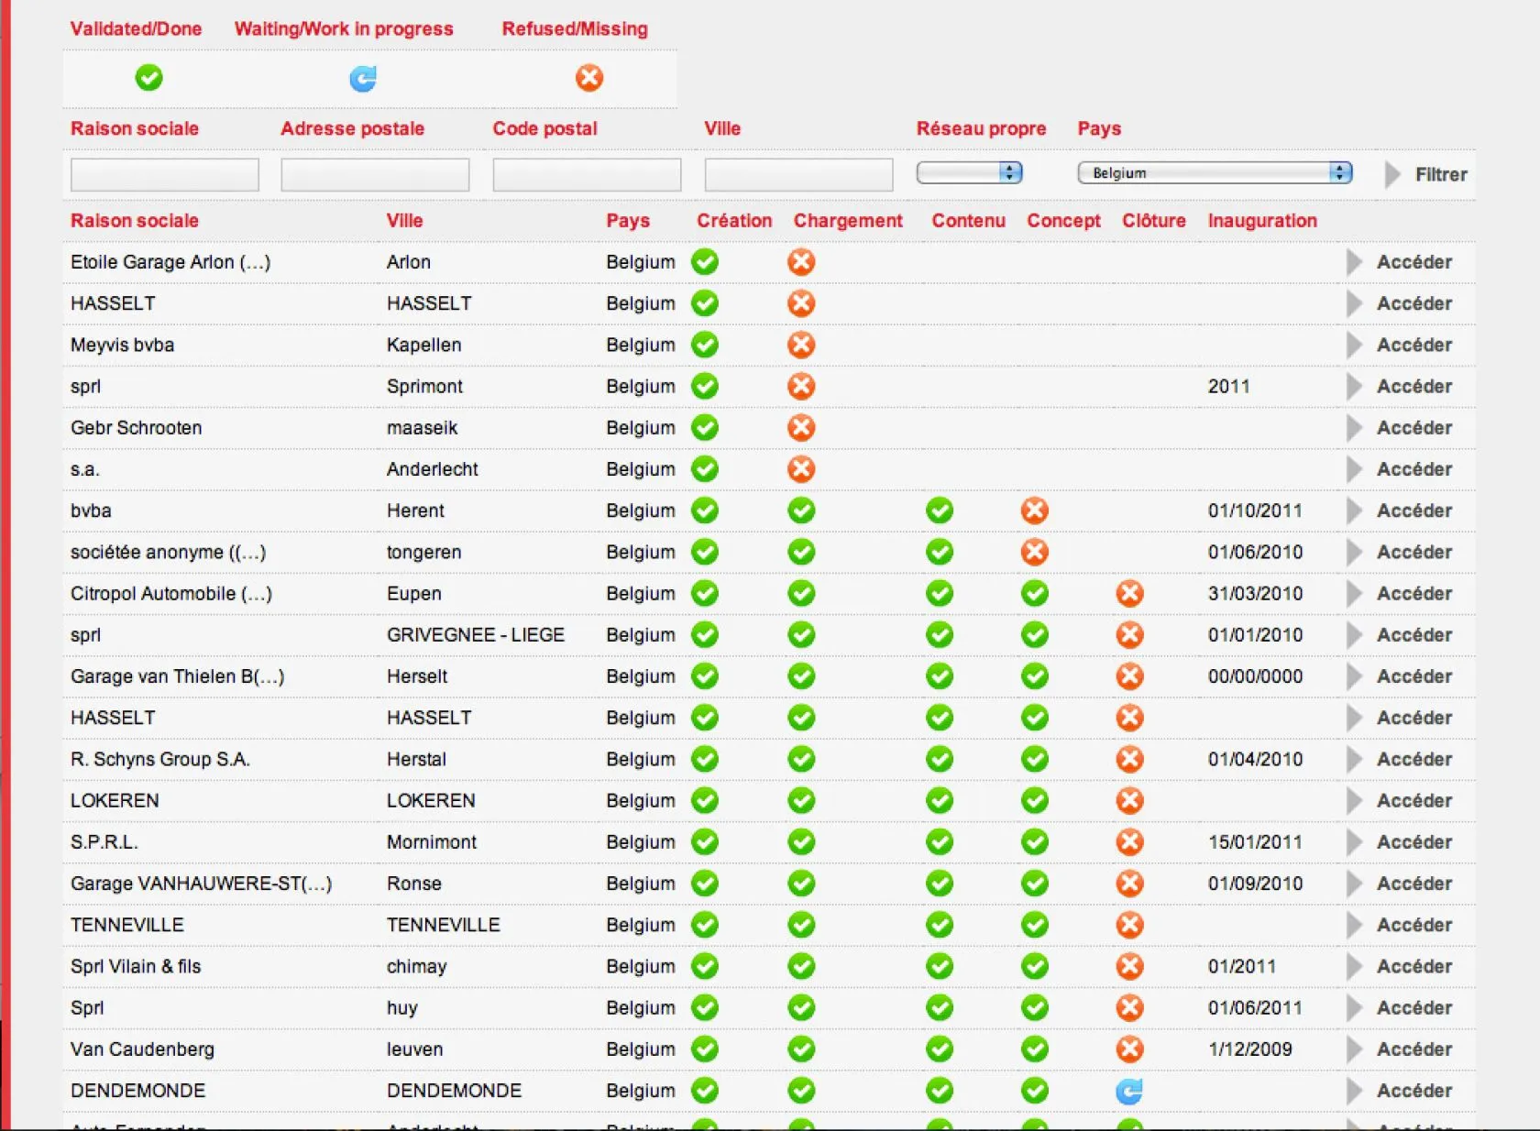Screen dimensions: 1540x1131
Task: Click the green Concept check for Van Caudenberg
Action: tap(1034, 1049)
